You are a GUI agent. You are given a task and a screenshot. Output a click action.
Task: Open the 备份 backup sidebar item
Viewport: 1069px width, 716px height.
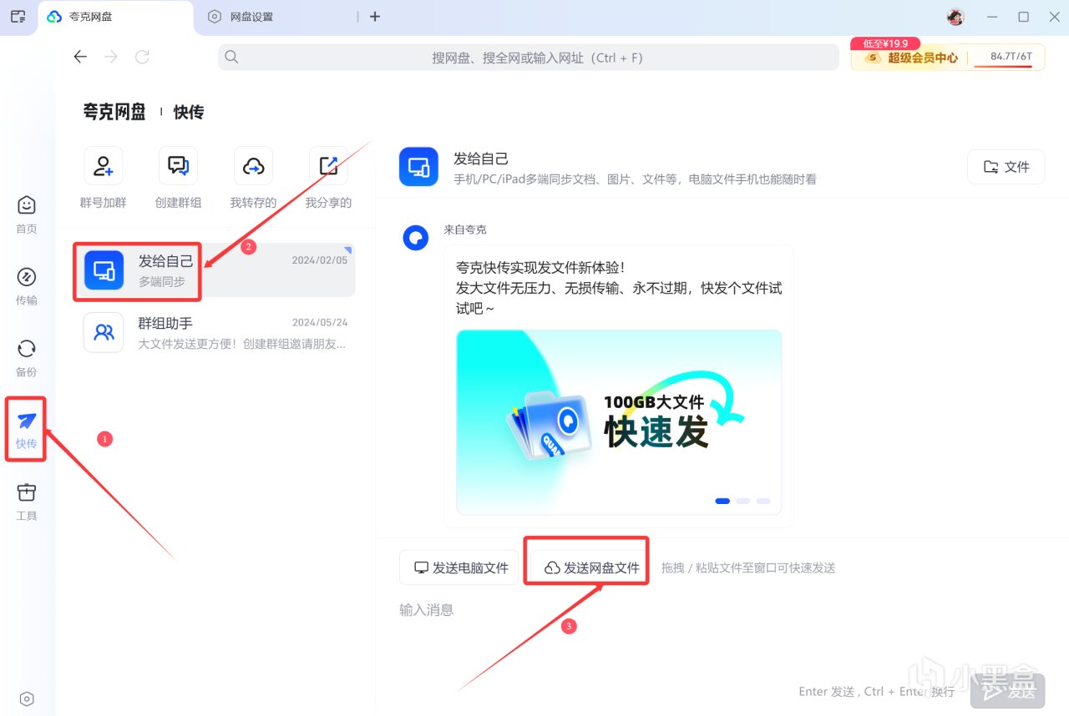(x=27, y=357)
